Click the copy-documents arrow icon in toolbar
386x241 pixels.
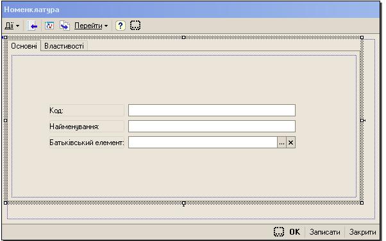tap(65, 26)
